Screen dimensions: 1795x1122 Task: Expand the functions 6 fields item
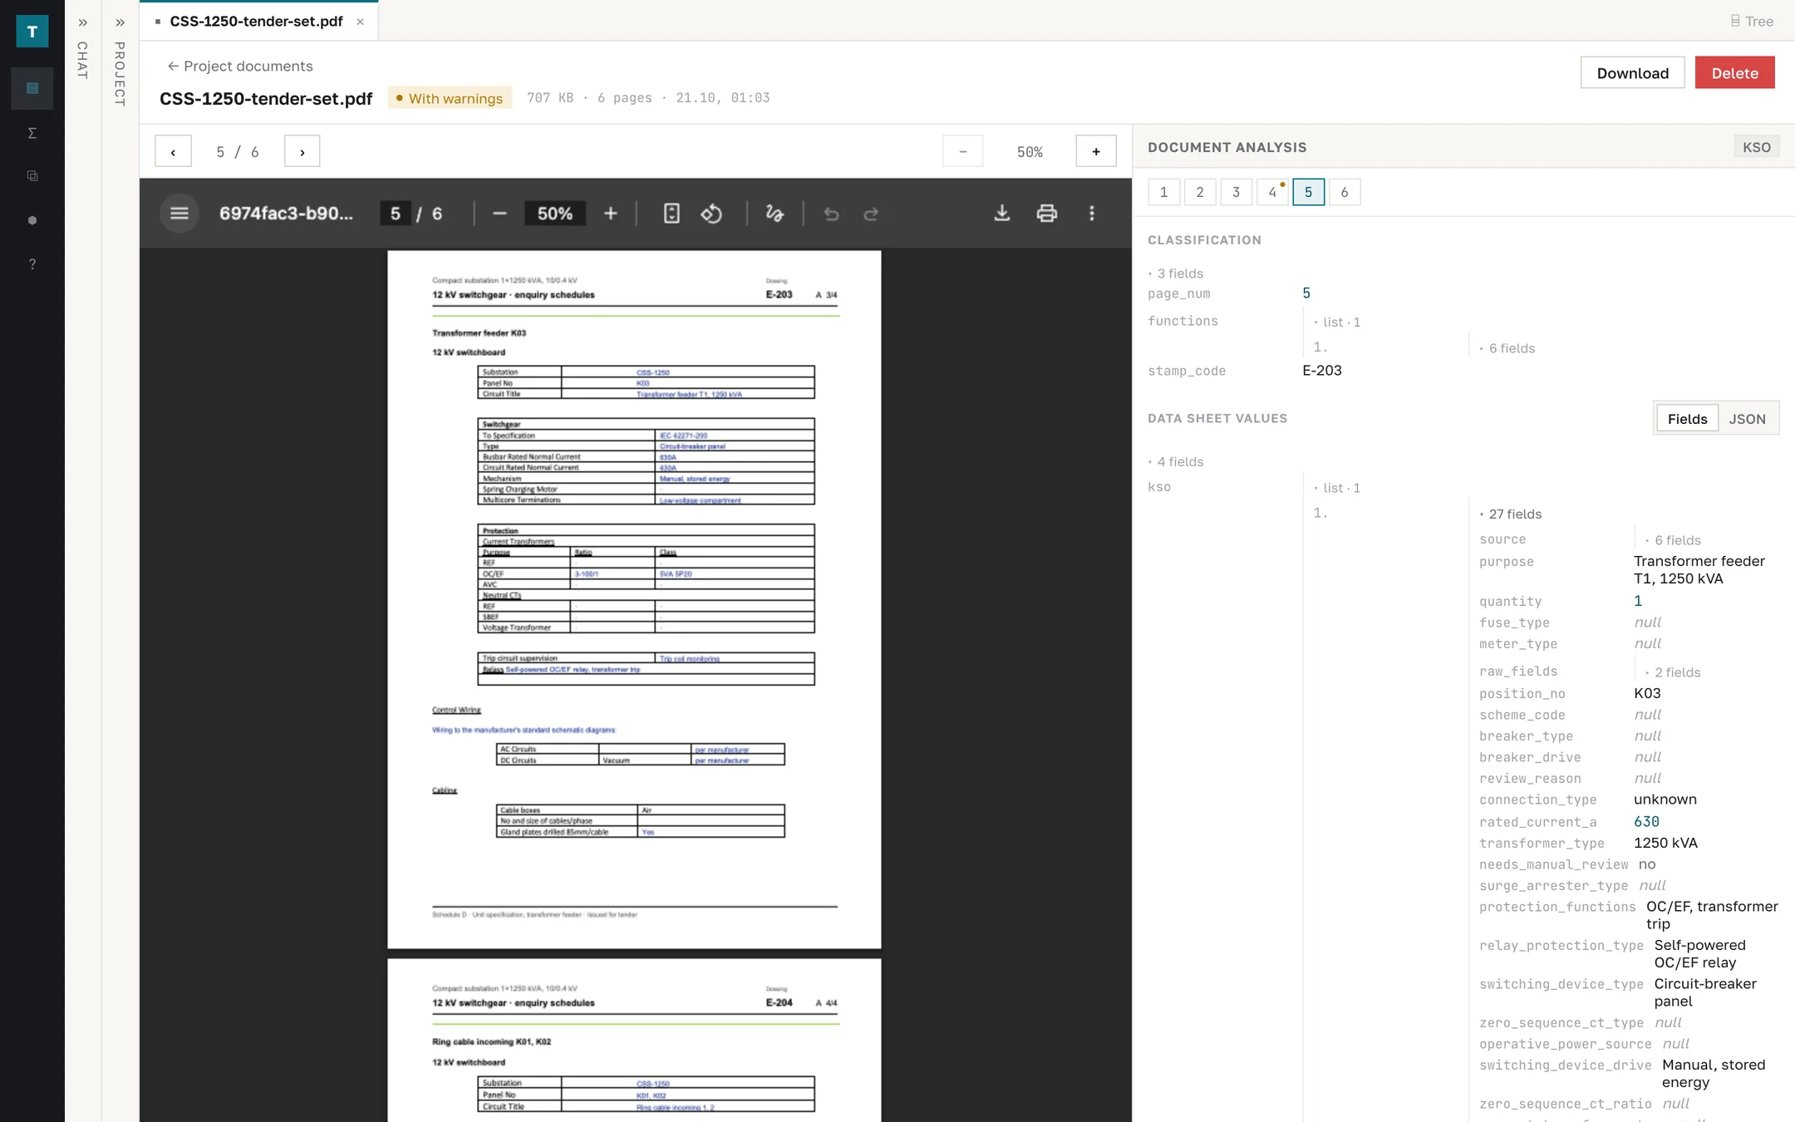[1507, 348]
